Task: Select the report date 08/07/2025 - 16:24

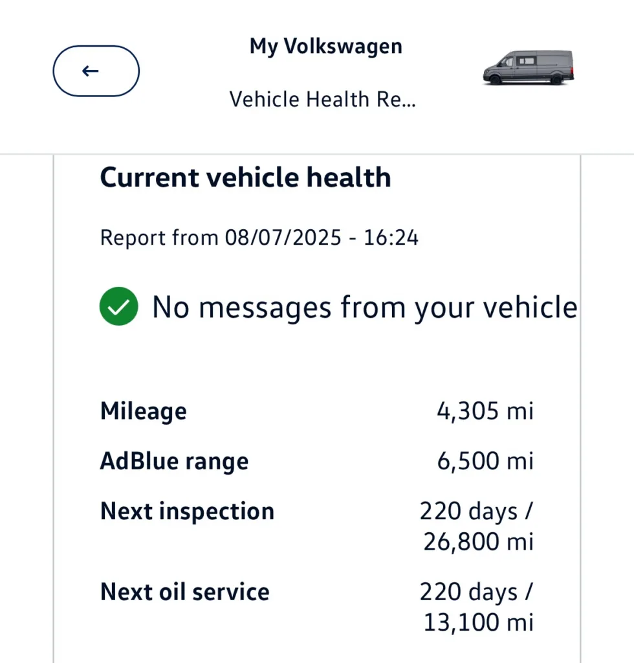Action: tap(322, 237)
